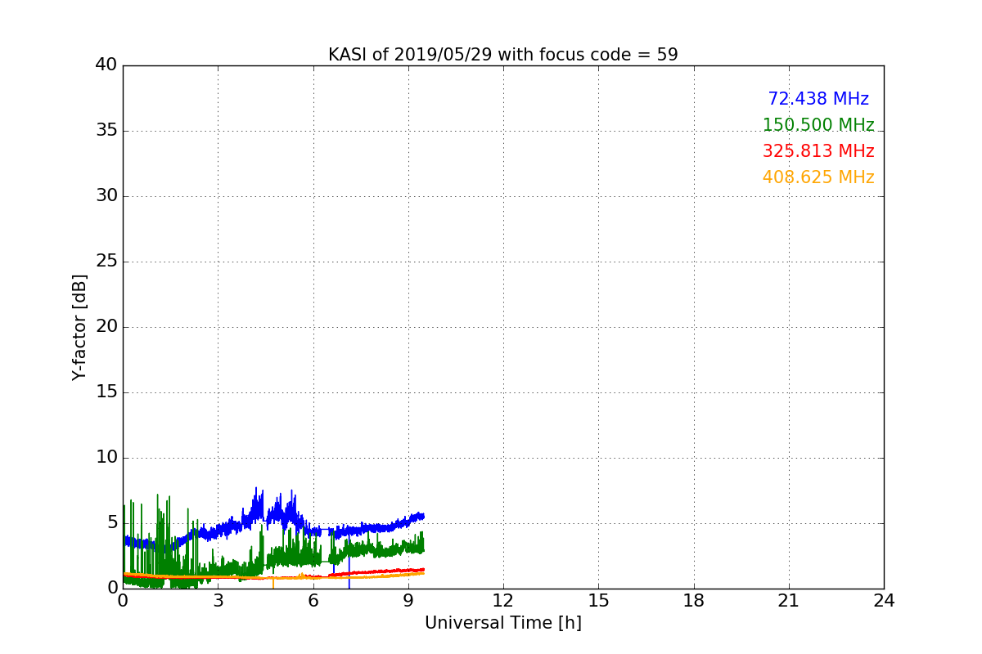Select the orange 408.625 MHz legend label
The height and width of the screenshot is (654, 982).
point(818,177)
